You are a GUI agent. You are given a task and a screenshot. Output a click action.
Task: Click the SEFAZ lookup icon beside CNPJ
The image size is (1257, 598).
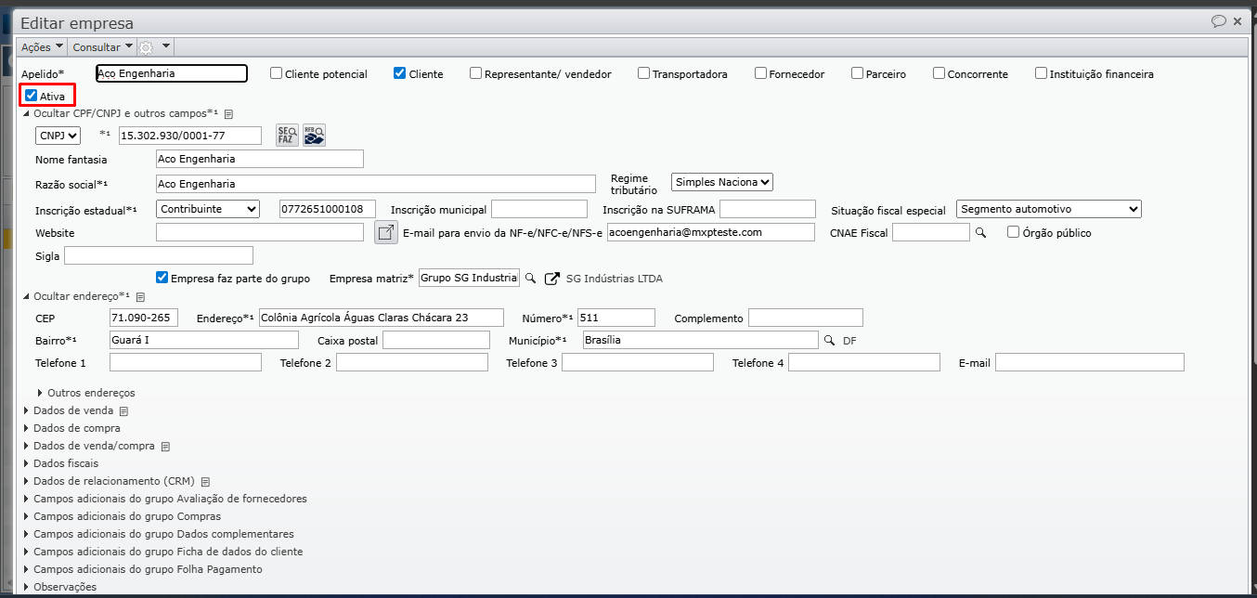(288, 136)
